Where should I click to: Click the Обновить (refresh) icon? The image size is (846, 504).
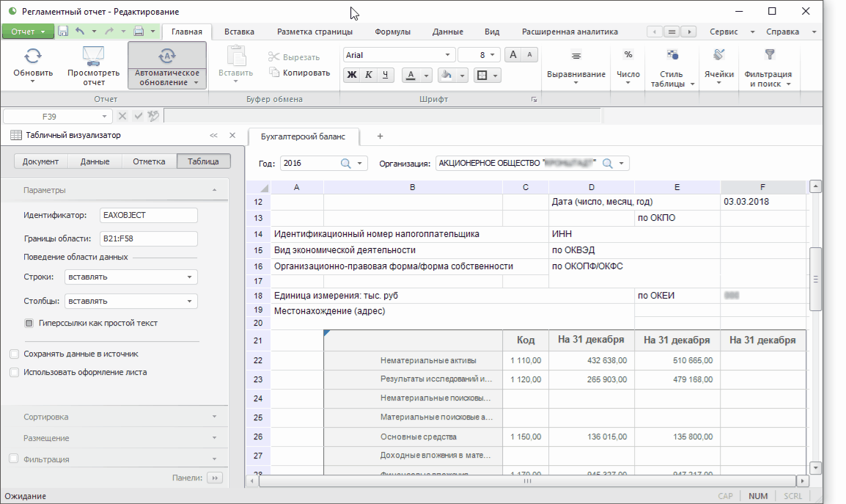[33, 56]
